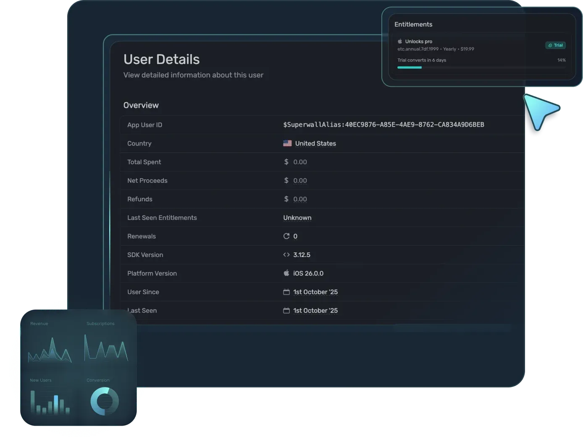
Task: Click the United States flag icon
Action: click(287, 143)
